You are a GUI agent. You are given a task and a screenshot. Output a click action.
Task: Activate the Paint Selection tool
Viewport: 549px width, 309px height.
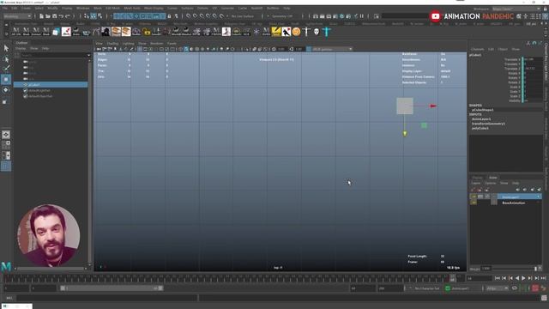click(x=6, y=69)
